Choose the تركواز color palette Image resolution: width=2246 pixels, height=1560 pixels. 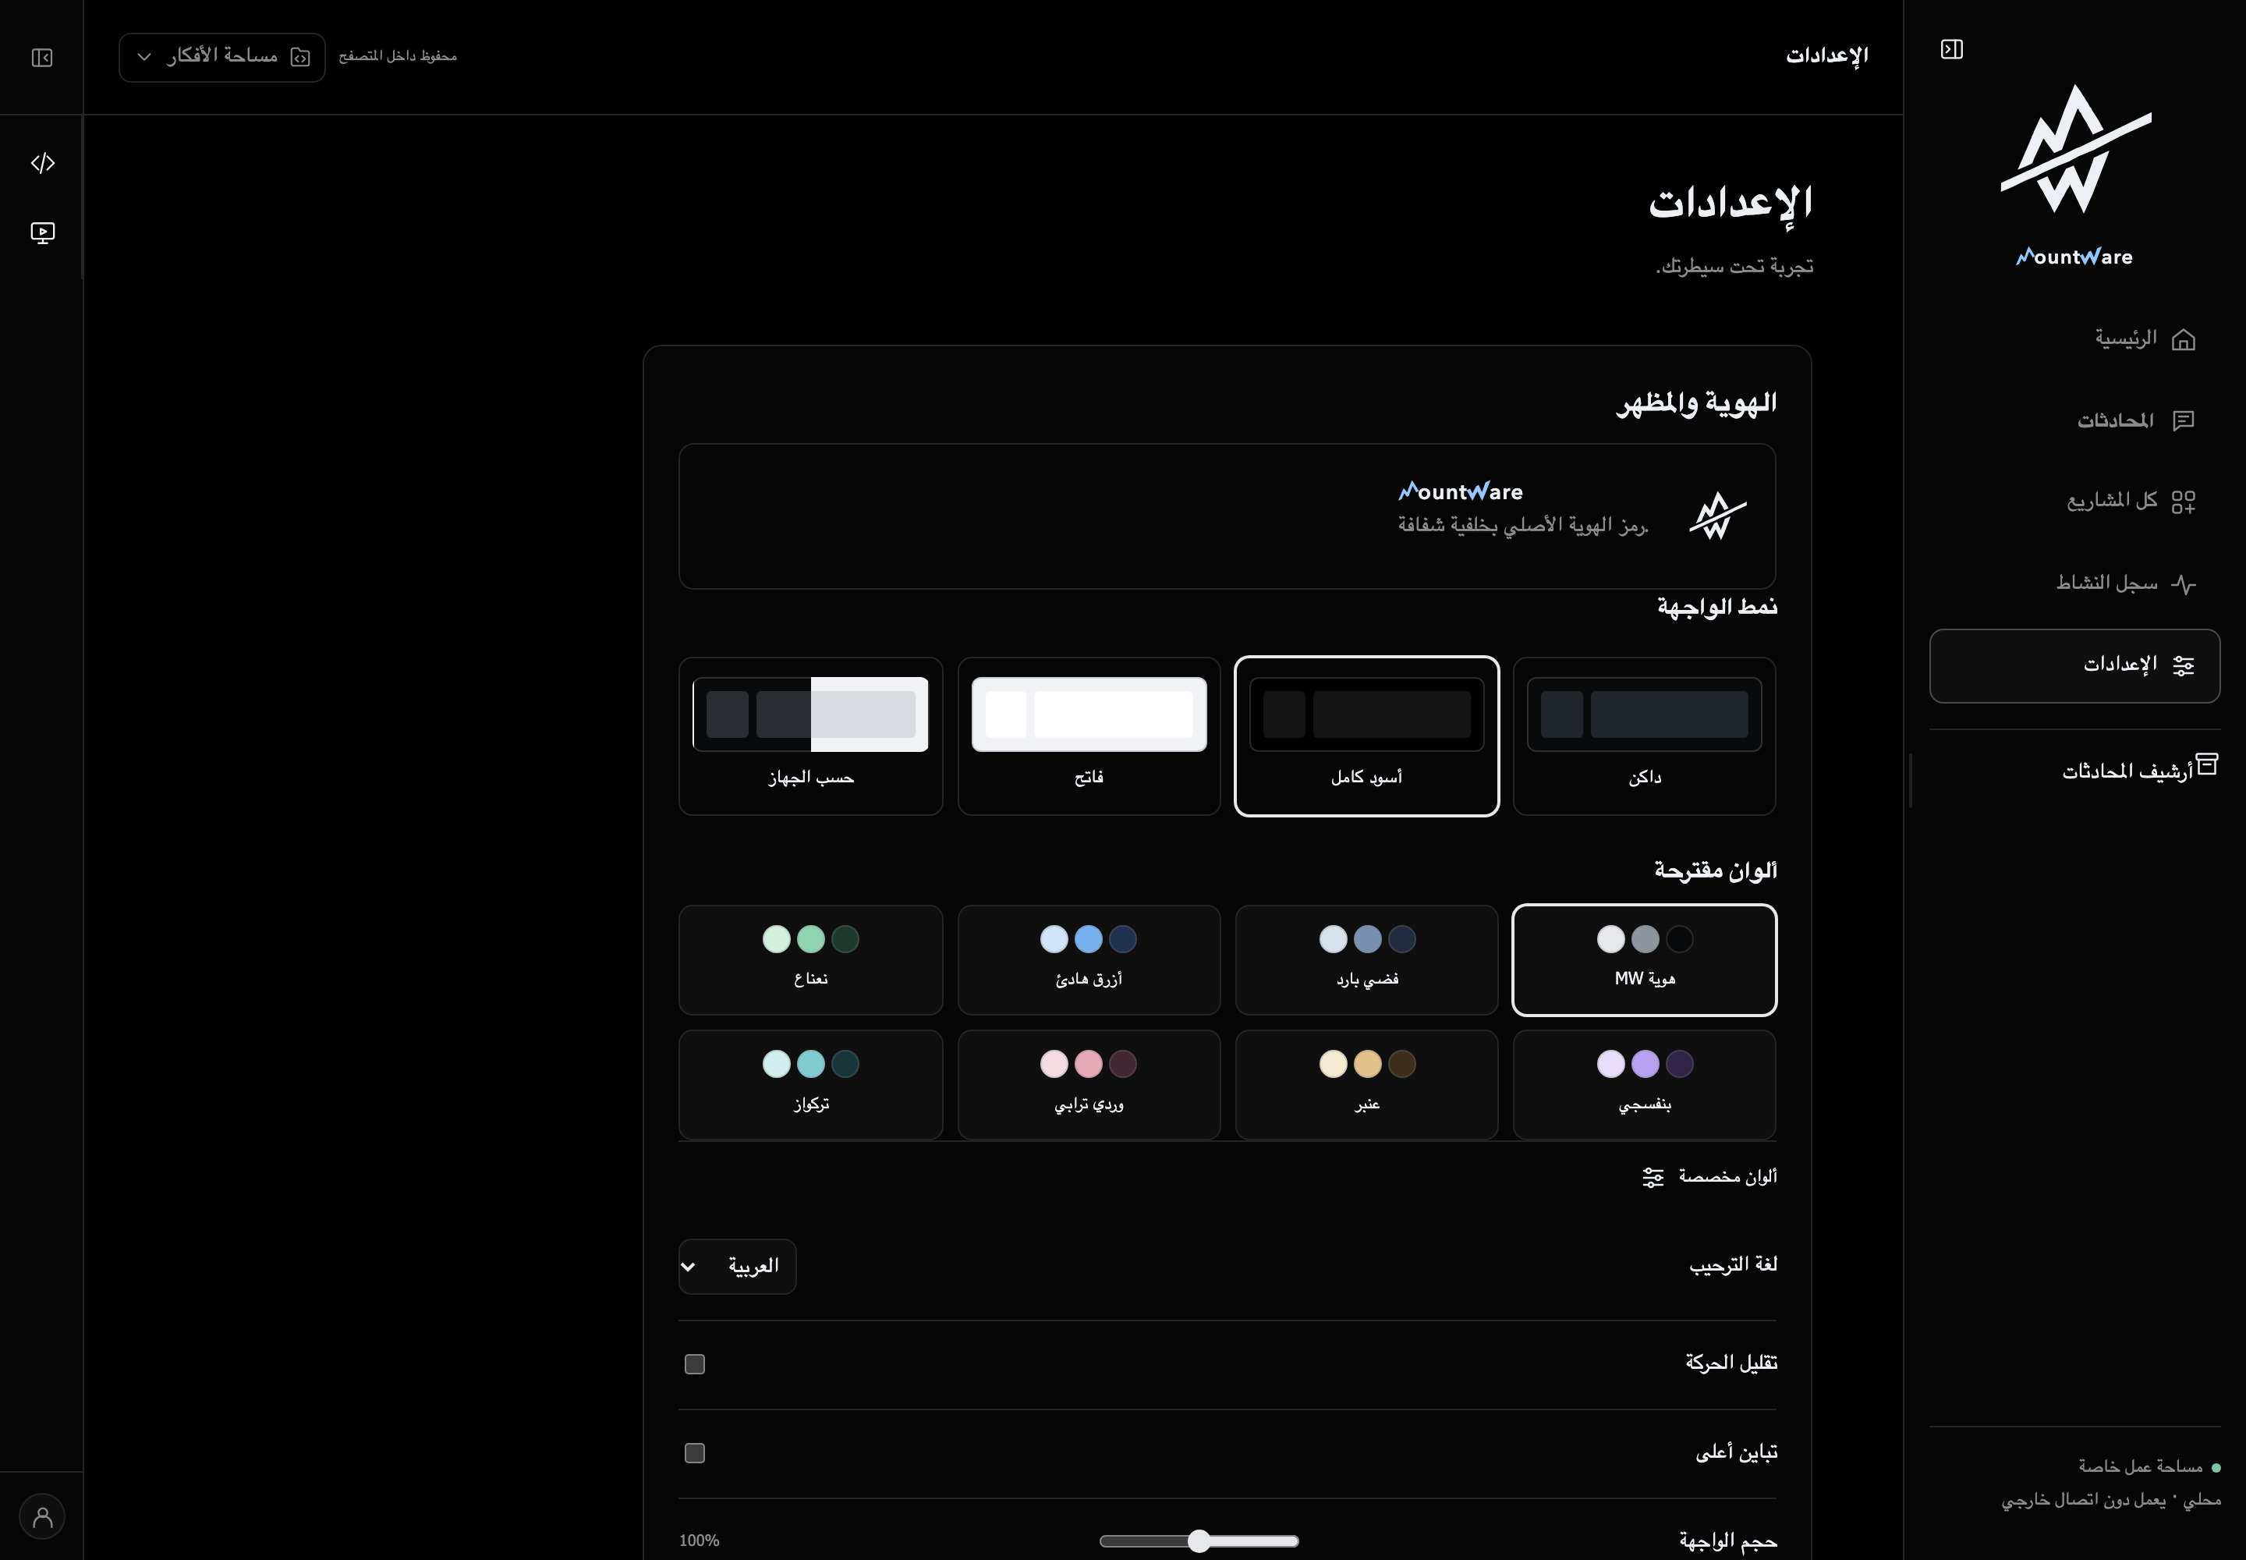[810, 1085]
